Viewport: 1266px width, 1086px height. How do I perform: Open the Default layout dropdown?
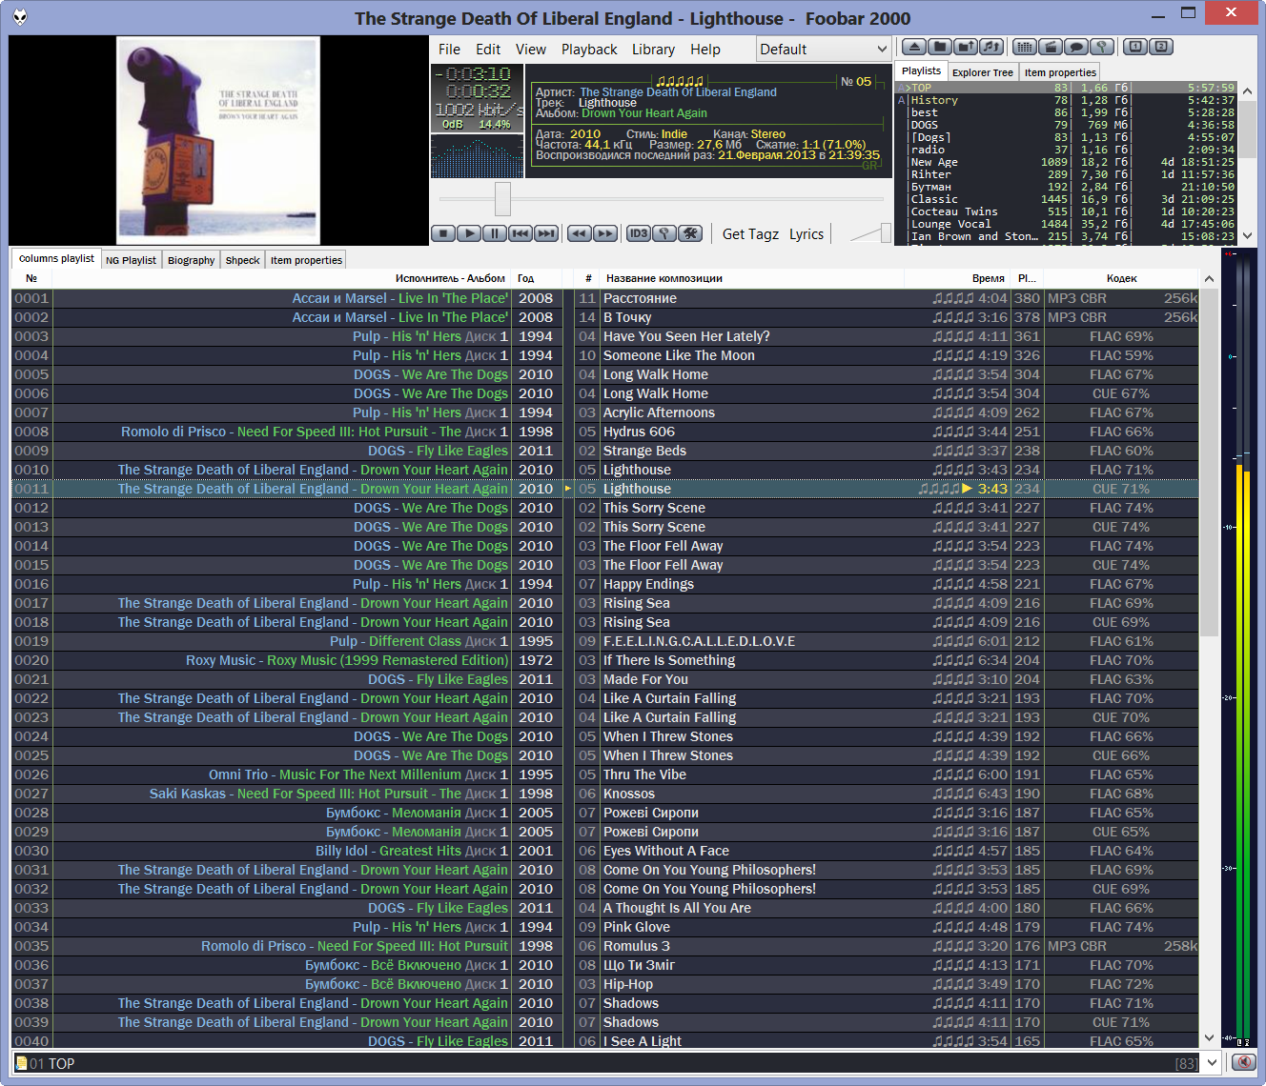click(824, 50)
